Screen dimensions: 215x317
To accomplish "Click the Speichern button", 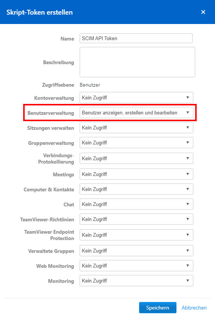I will coord(157,308).
